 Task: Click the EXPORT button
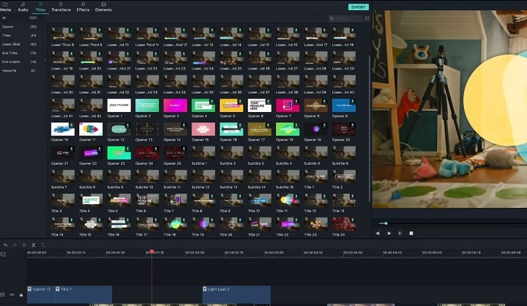358,7
